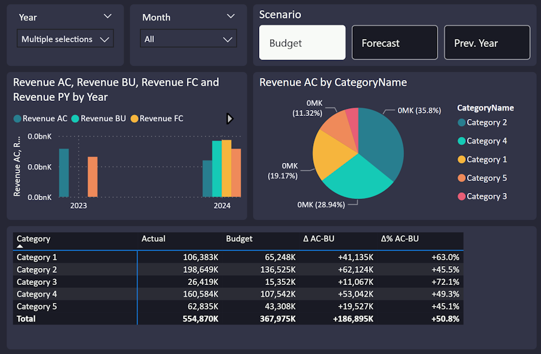Viewport: 541px width, 354px height.
Task: Click the Revenue AC legend marker
Action: [17, 119]
